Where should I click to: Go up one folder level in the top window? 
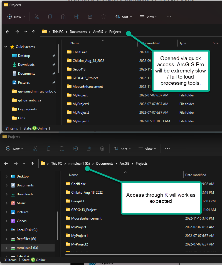point(34,31)
